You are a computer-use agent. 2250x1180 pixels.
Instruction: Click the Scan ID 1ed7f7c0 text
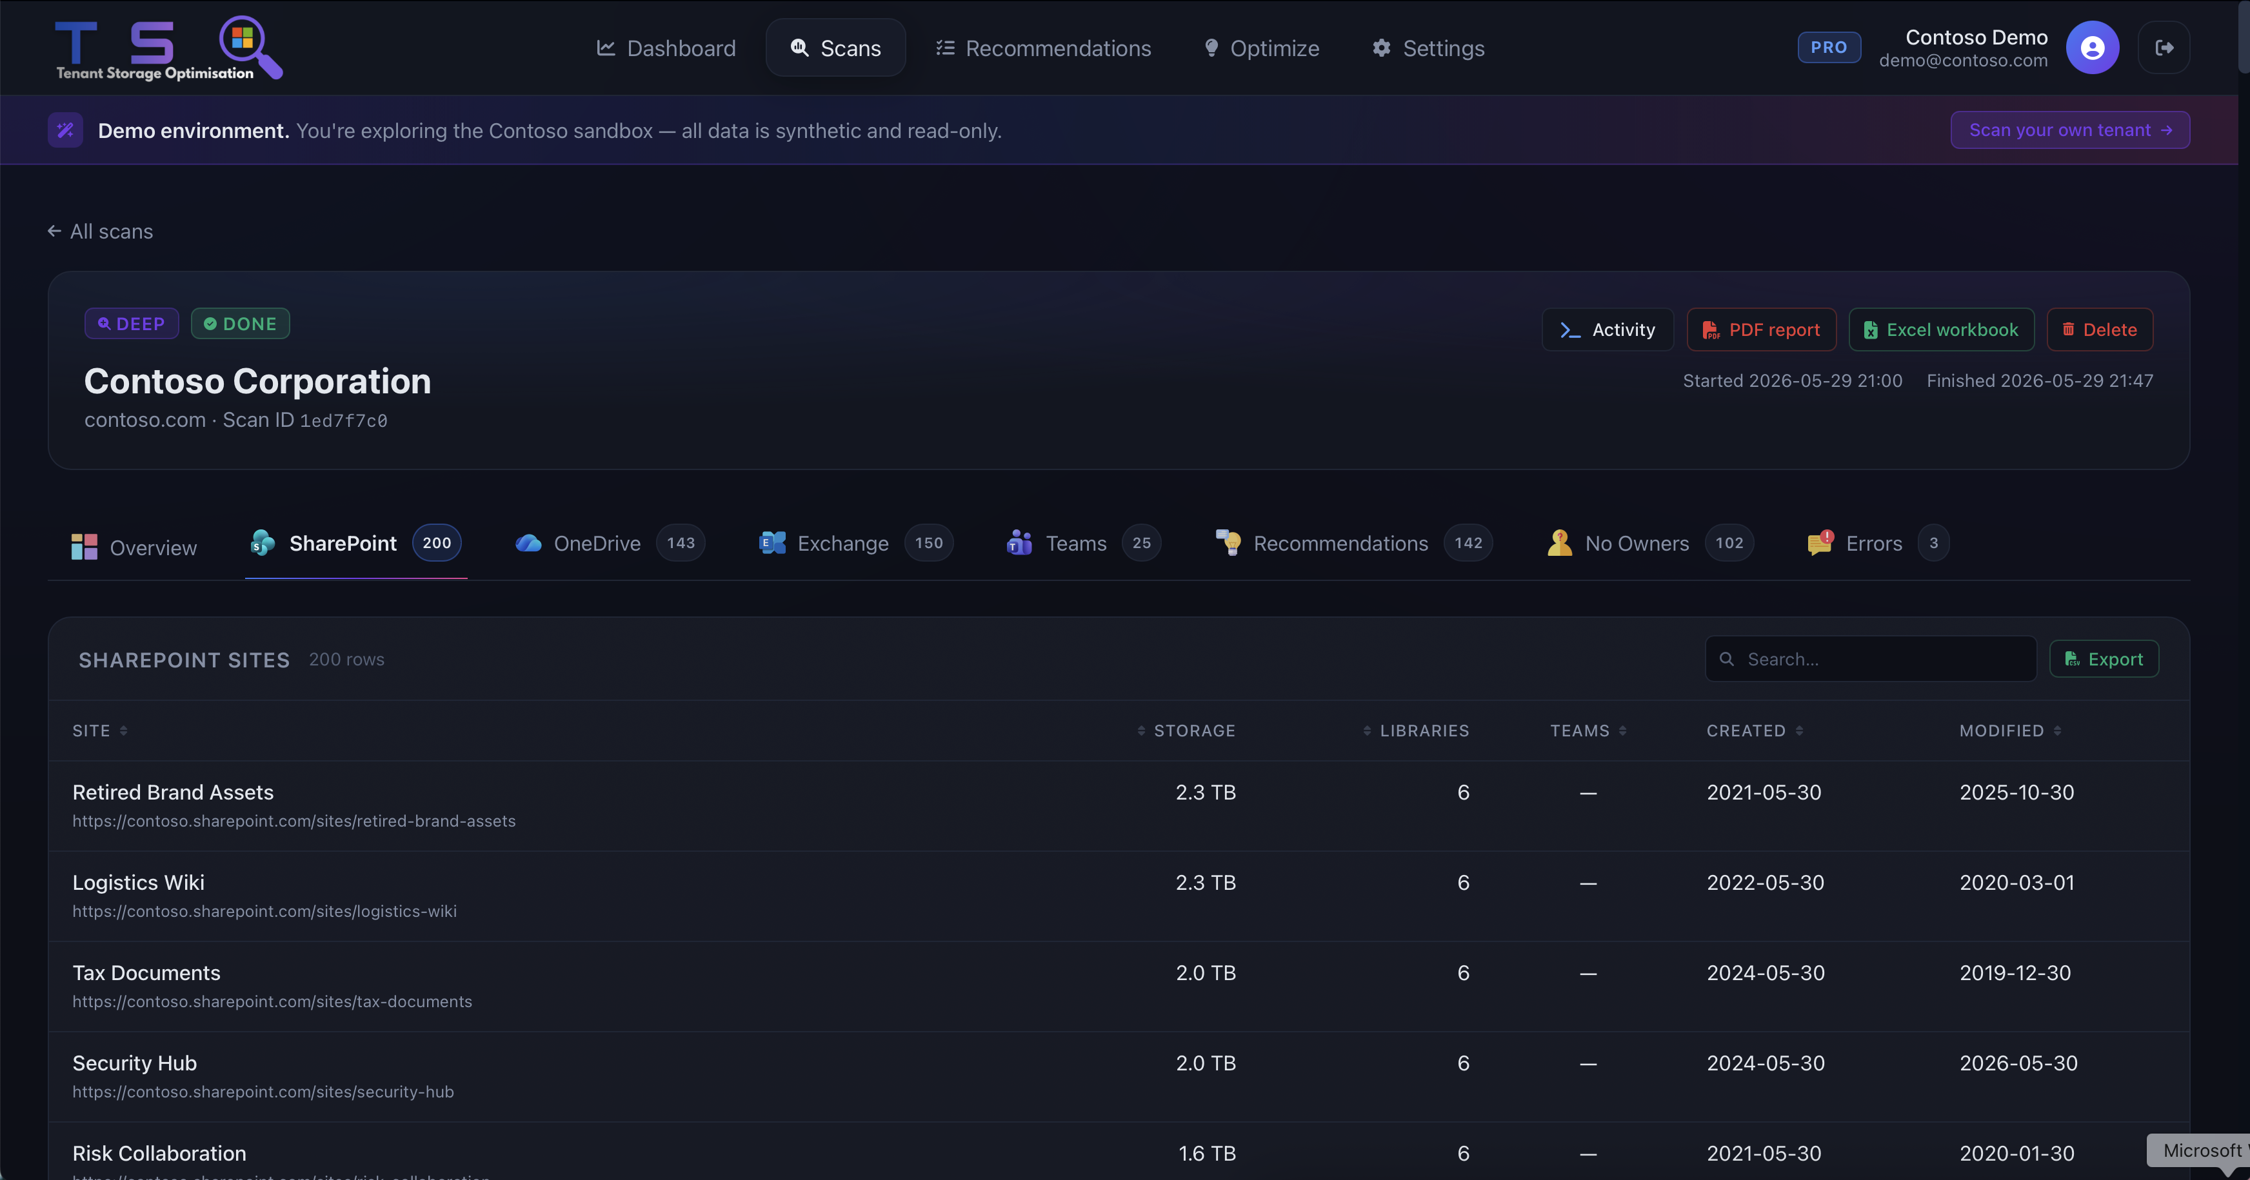305,420
